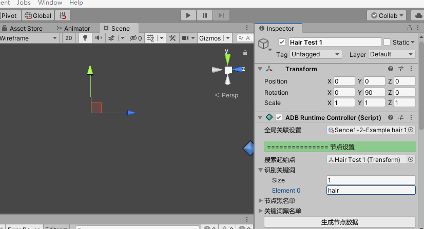This screenshot has height=229, width=424.
Task: Toggle scene lighting with the lightbulb icon
Action: [x=85, y=38]
